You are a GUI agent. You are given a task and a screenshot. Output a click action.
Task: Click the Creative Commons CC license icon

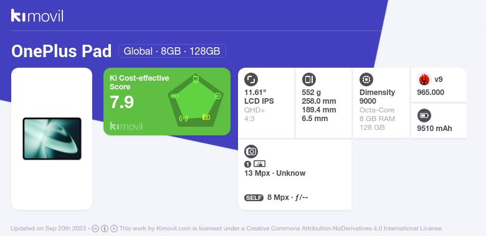click(x=95, y=229)
